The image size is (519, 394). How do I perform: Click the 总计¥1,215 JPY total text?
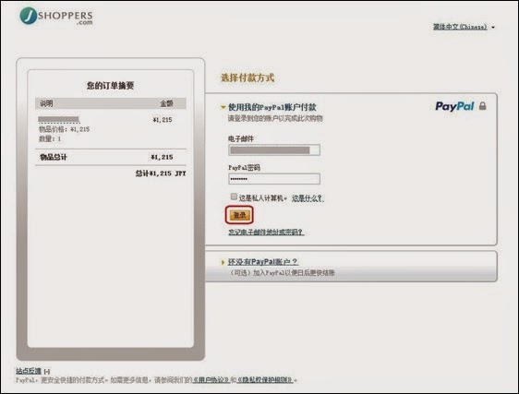pyautogui.click(x=161, y=173)
